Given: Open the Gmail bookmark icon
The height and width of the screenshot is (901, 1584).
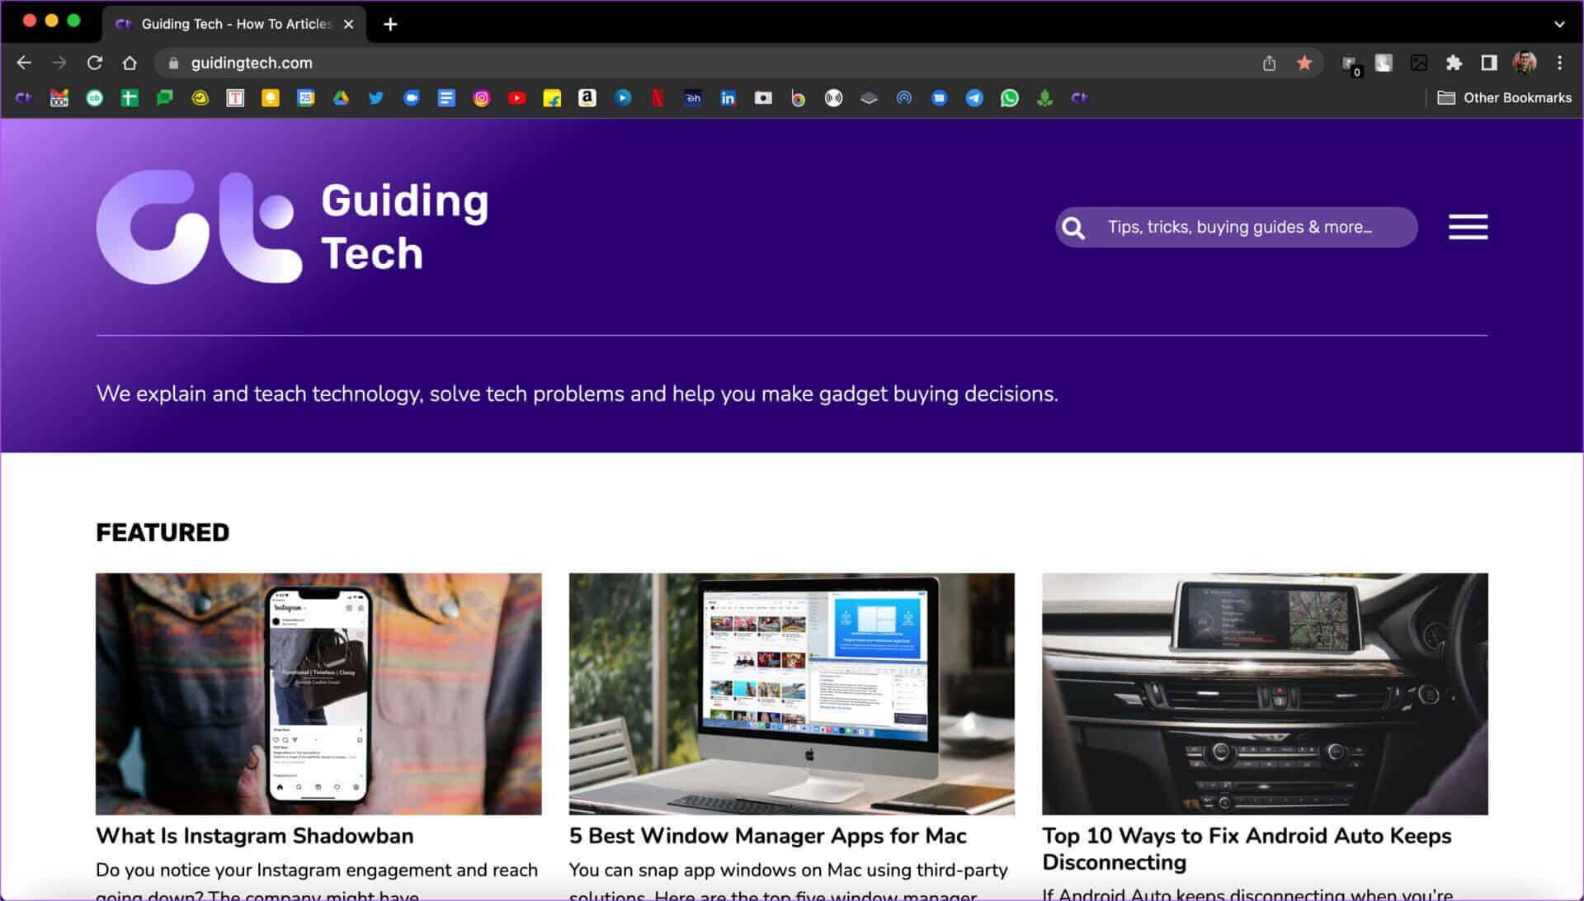Looking at the screenshot, I should coord(59,98).
